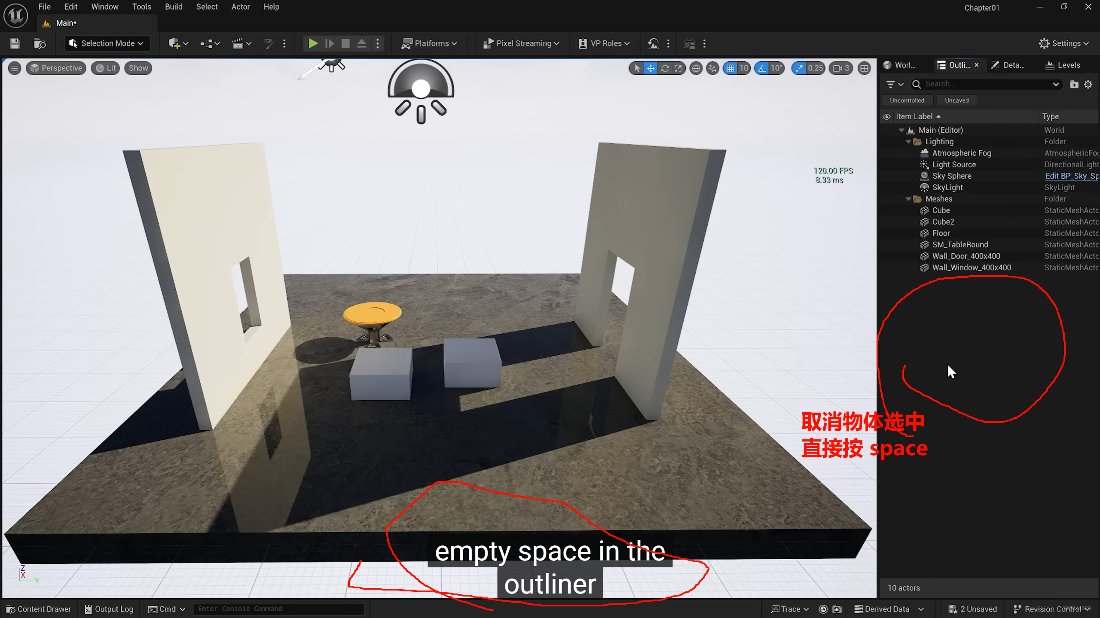This screenshot has width=1100, height=618.
Task: Open viewport hamburger options menu
Action: click(14, 68)
